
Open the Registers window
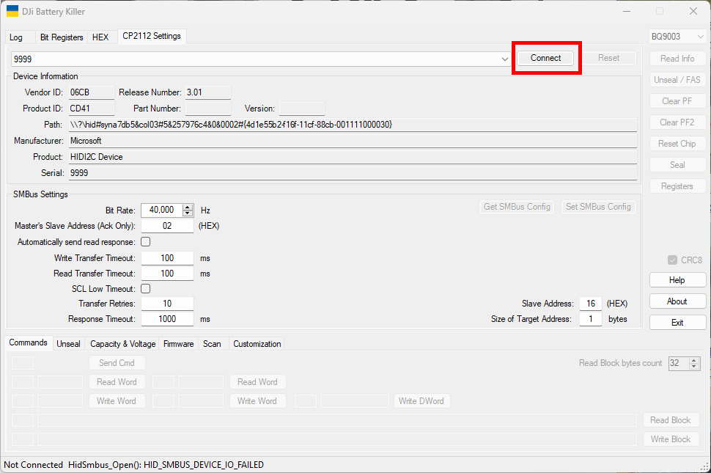(x=677, y=186)
